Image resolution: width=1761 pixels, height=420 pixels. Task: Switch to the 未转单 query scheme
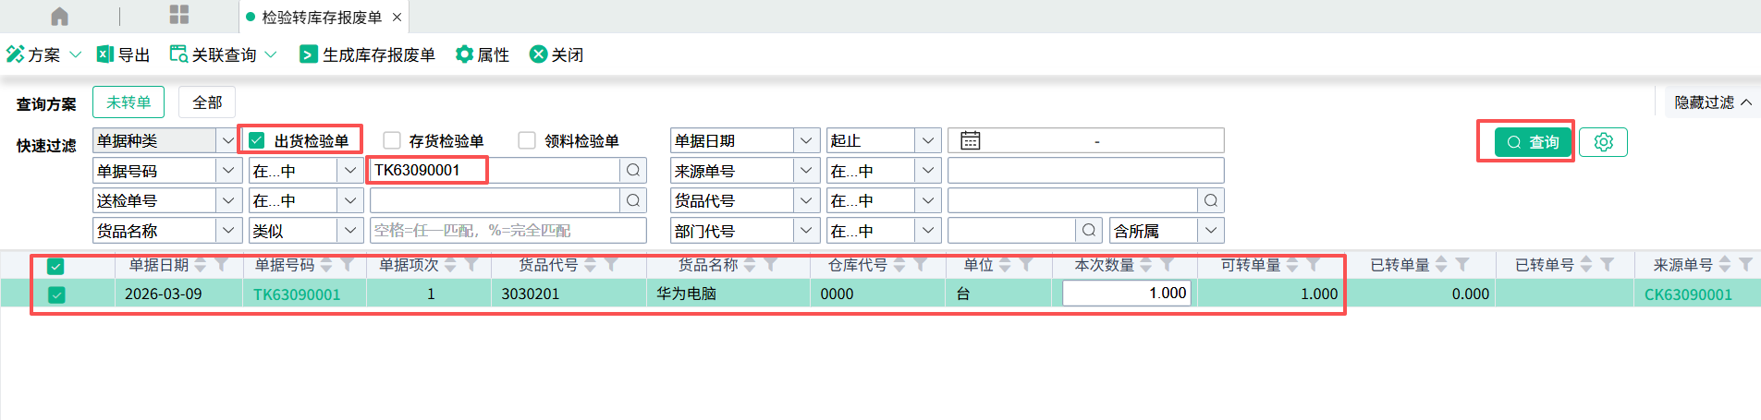click(128, 102)
